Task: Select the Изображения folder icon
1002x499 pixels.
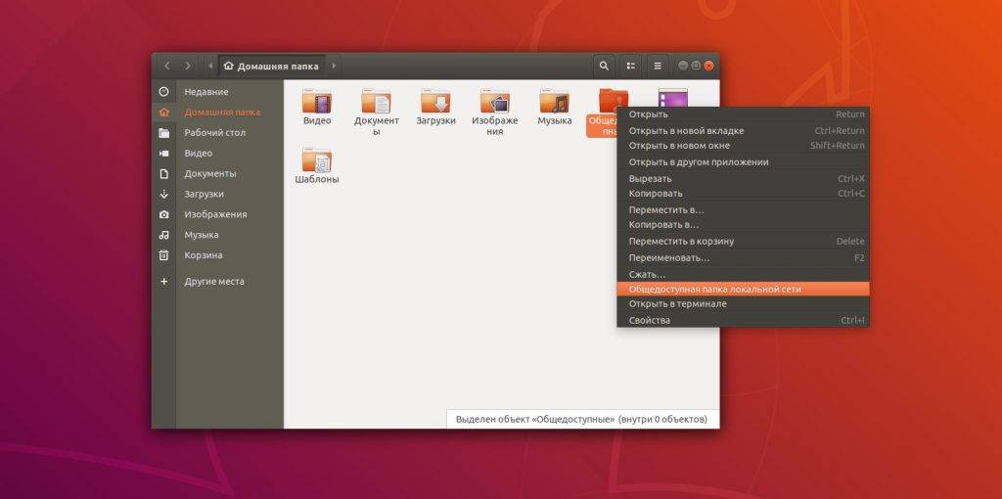Action: coord(494,102)
